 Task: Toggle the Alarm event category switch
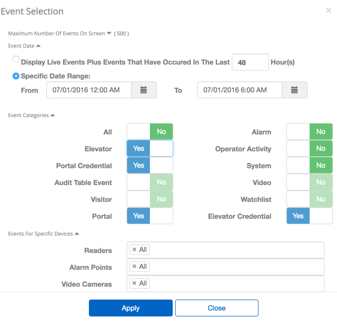[x=309, y=131]
